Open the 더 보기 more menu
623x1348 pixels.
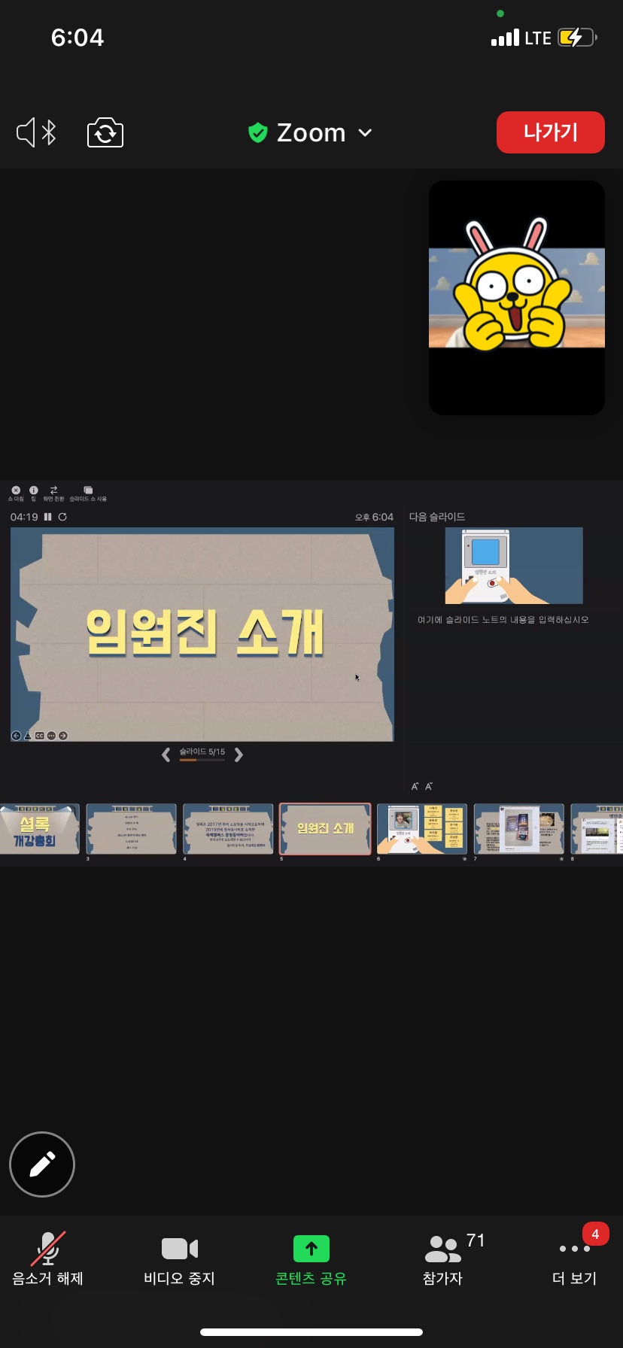574,1258
